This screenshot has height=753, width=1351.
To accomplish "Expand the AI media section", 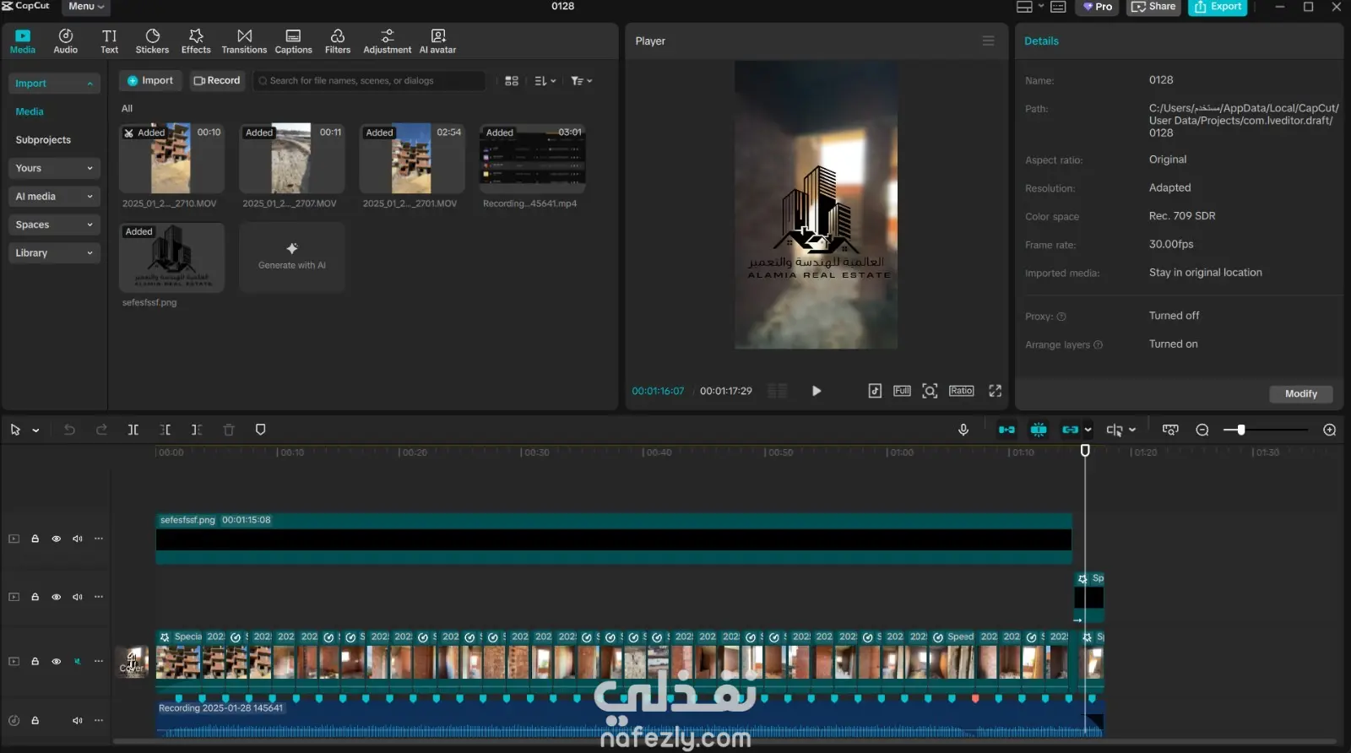I will 54,197.
